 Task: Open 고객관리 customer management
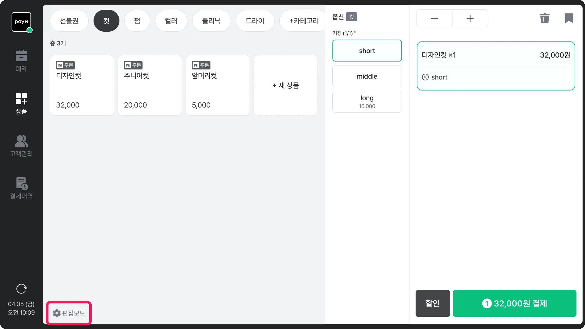click(21, 146)
